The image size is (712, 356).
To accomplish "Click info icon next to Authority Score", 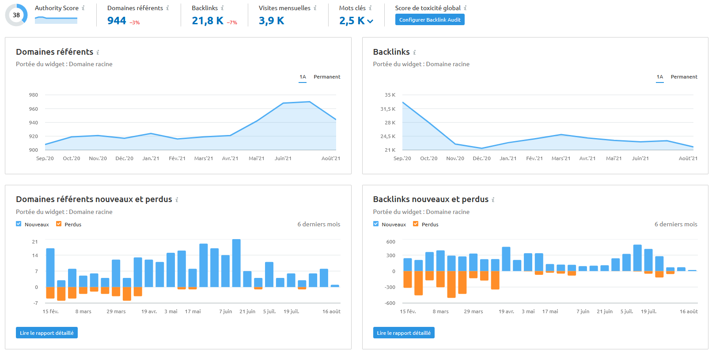I will click(83, 8).
